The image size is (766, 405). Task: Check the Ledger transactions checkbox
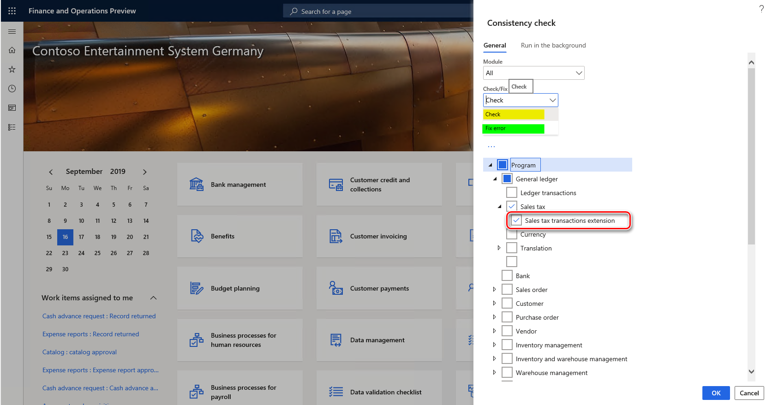pos(512,192)
